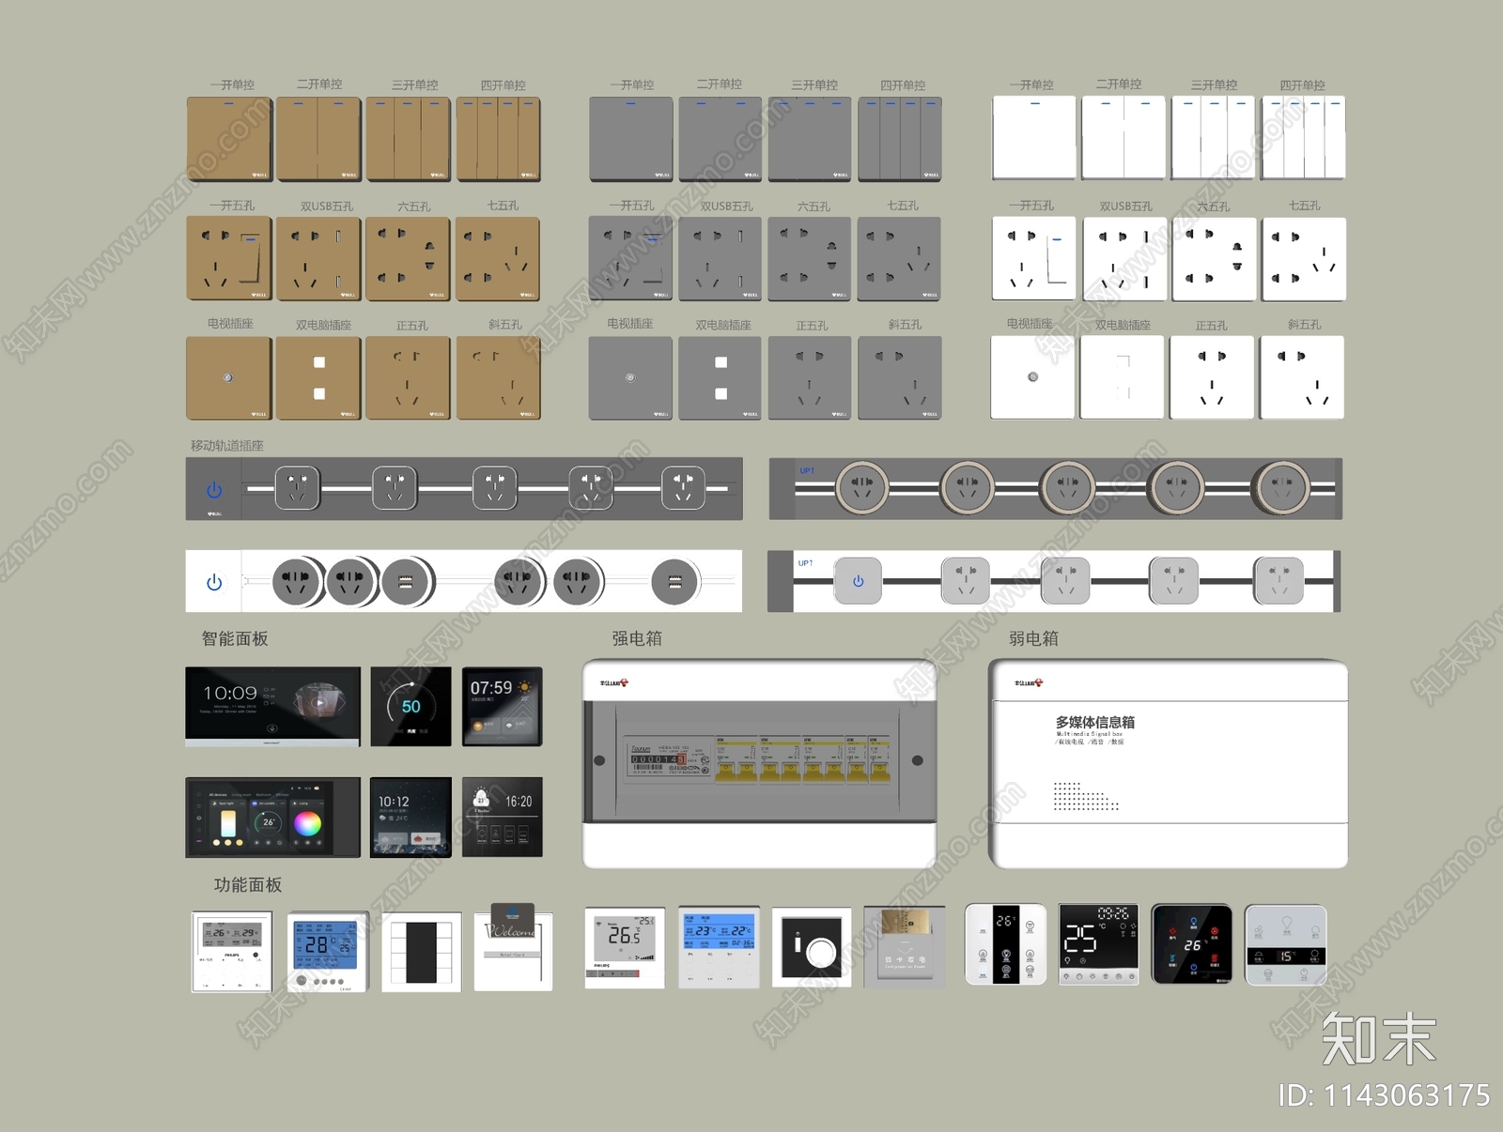This screenshot has width=1503, height=1132.
Task: Click the last round socket on the UP gray track
Action: point(1282,488)
